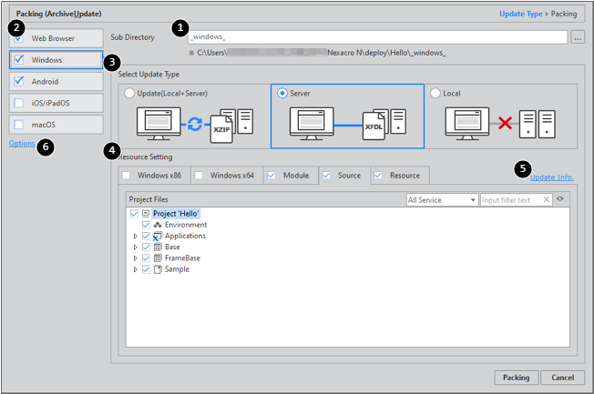Click the browse button beside Sub Directory
Viewport: 594px width, 394px height.
click(x=577, y=37)
